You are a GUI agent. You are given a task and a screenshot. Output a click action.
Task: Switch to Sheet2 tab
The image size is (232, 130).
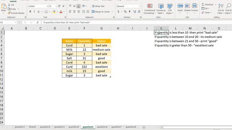pos(32,127)
